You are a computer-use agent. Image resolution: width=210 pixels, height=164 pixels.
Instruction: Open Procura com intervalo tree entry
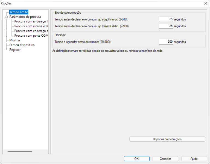pyautogui.click(x=31, y=26)
